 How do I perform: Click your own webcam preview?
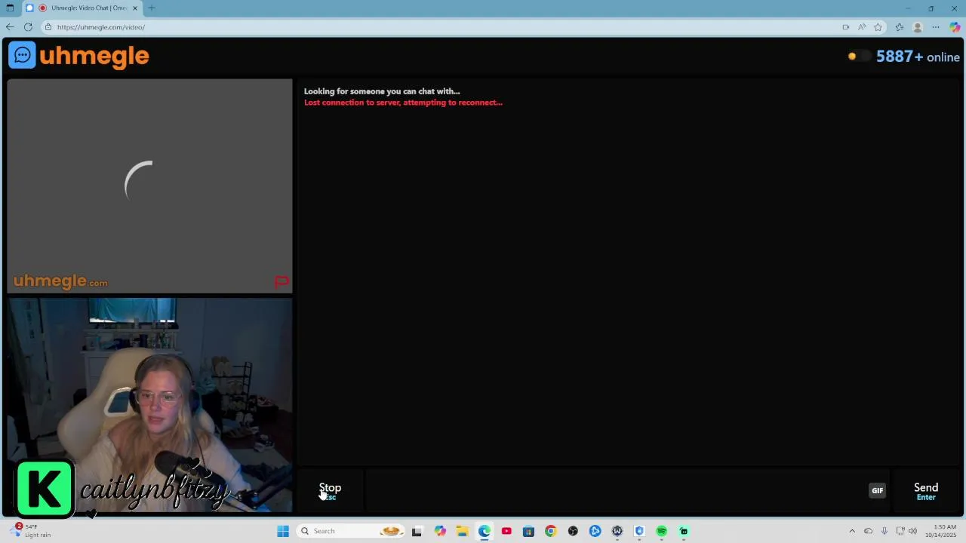(149, 405)
